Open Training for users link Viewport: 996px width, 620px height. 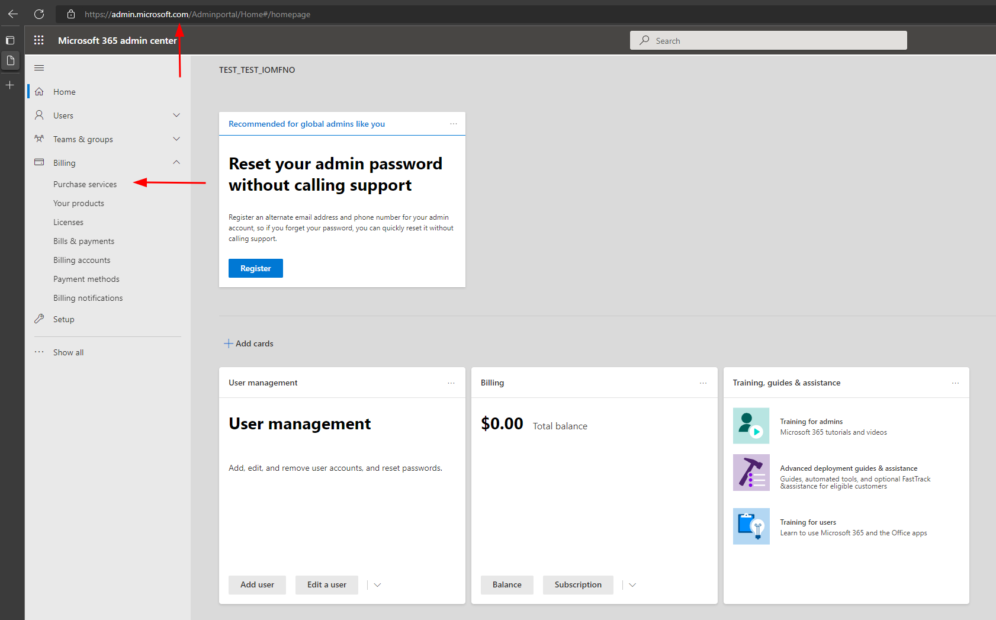808,522
